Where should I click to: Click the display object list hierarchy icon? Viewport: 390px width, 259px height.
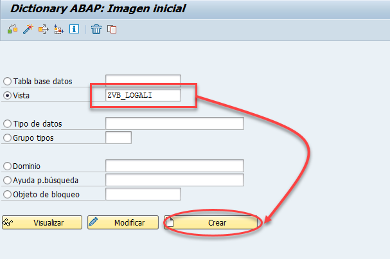(x=59, y=29)
